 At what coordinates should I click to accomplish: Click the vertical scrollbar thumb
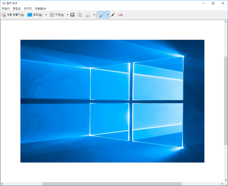coord(226,101)
